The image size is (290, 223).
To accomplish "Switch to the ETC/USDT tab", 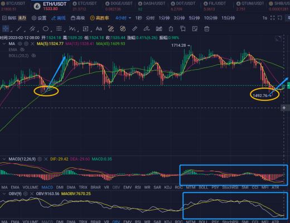I will coord(85,6).
